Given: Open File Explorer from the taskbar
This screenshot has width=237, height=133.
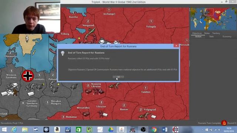Looking at the screenshot, I should pos(25,130).
